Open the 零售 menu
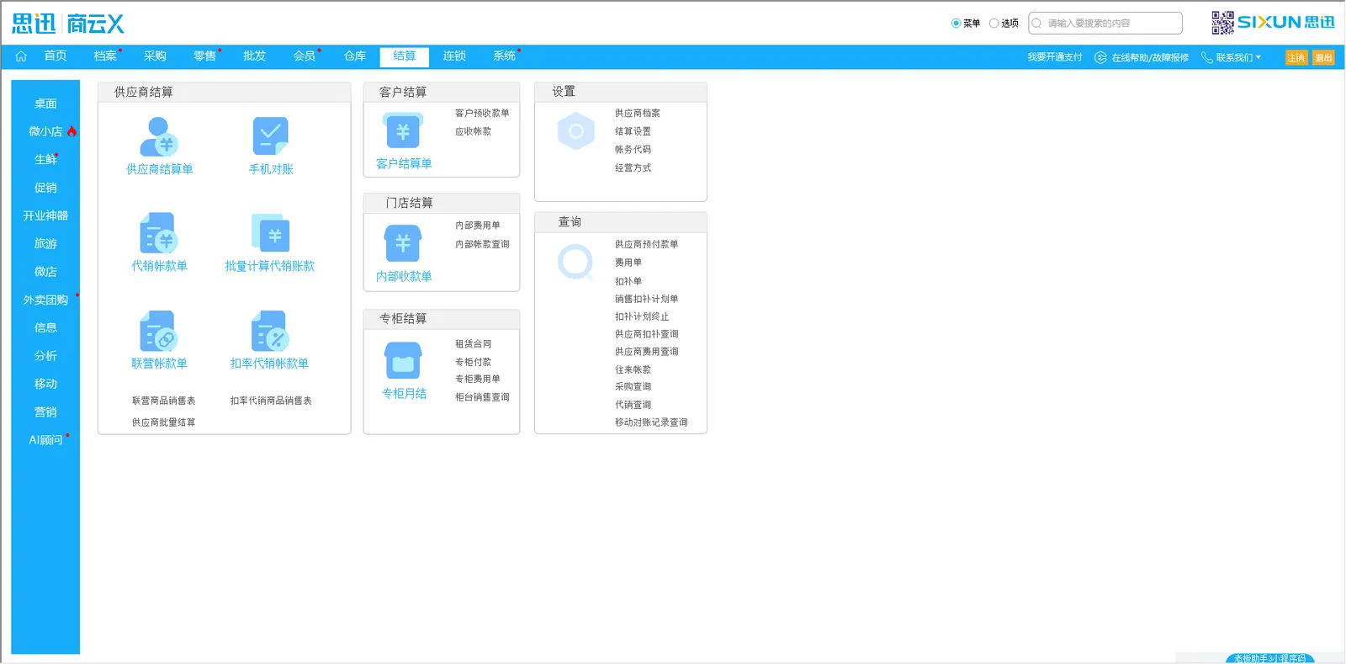The image size is (1346, 664). click(204, 56)
